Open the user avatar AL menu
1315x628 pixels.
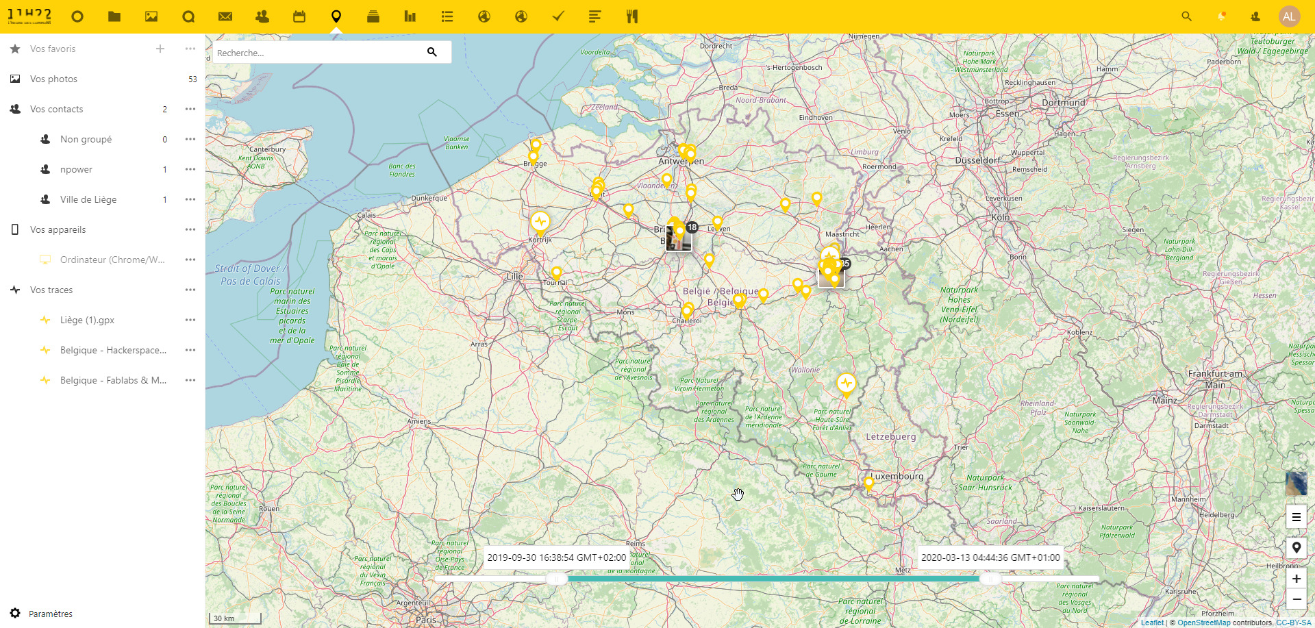coord(1289,16)
